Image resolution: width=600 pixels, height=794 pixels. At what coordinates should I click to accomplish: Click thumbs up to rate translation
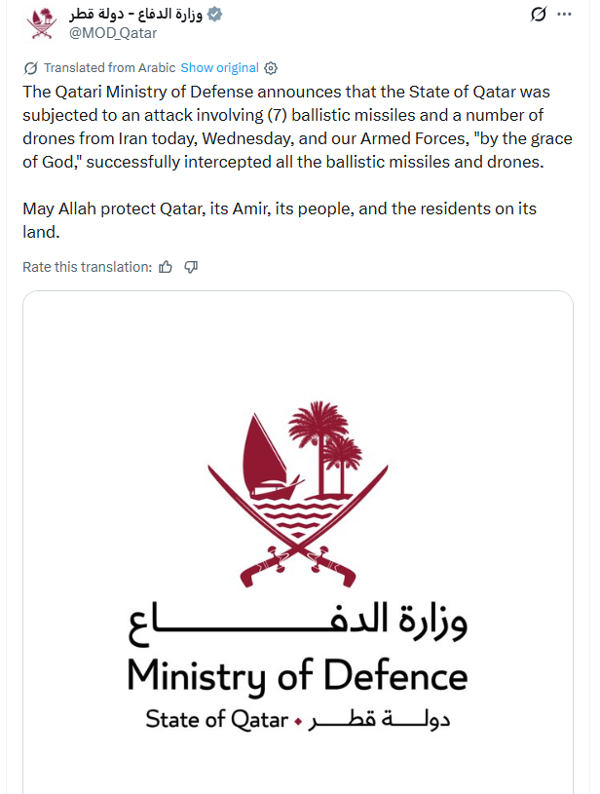[166, 267]
